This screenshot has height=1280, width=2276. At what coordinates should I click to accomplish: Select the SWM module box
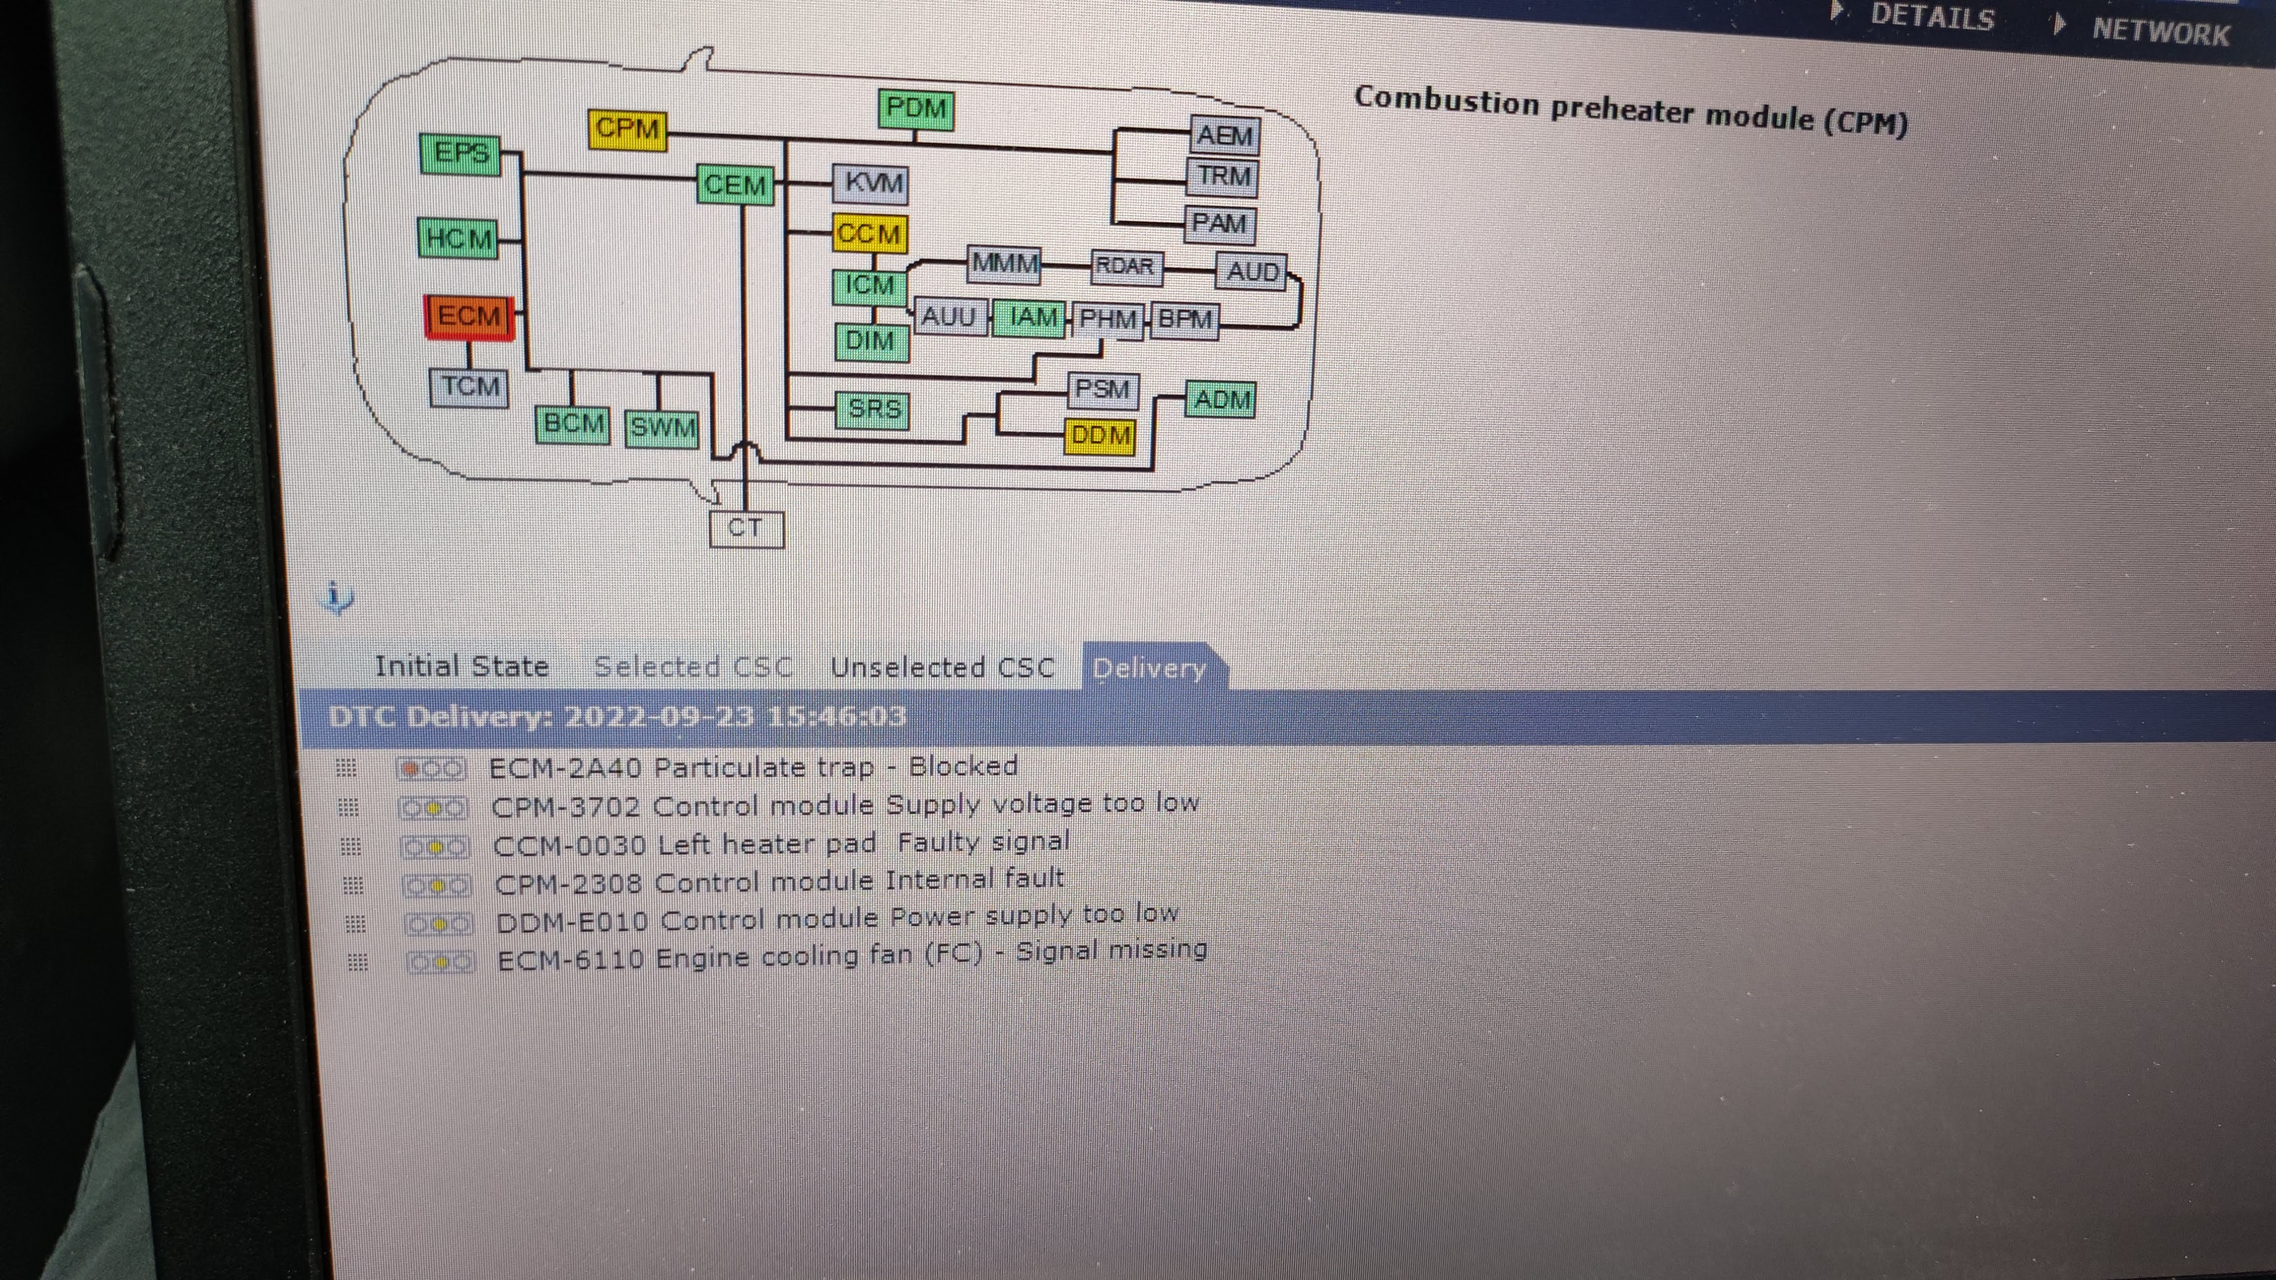click(662, 429)
